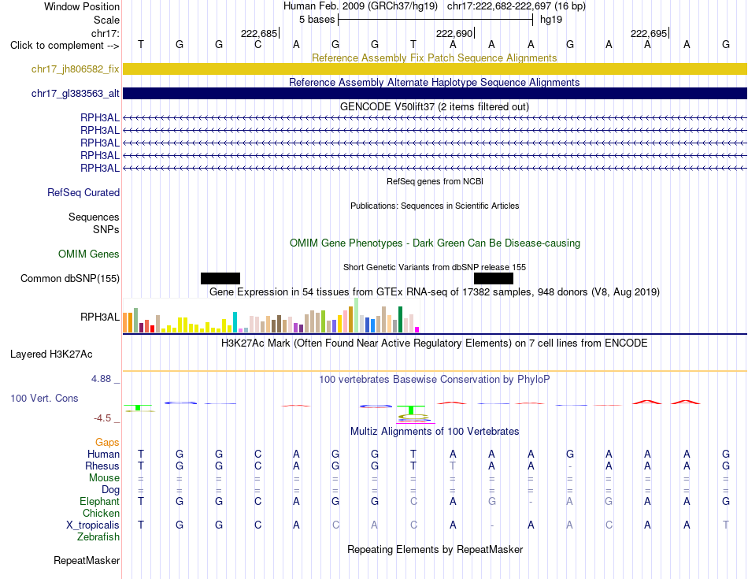748x579 pixels.
Task: Open 'RefSeq genes from NCBI' track title
Action: coord(435,181)
